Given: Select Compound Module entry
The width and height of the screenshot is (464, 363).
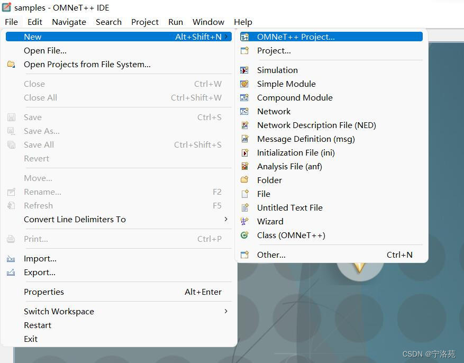Looking at the screenshot, I should pyautogui.click(x=331, y=97).
